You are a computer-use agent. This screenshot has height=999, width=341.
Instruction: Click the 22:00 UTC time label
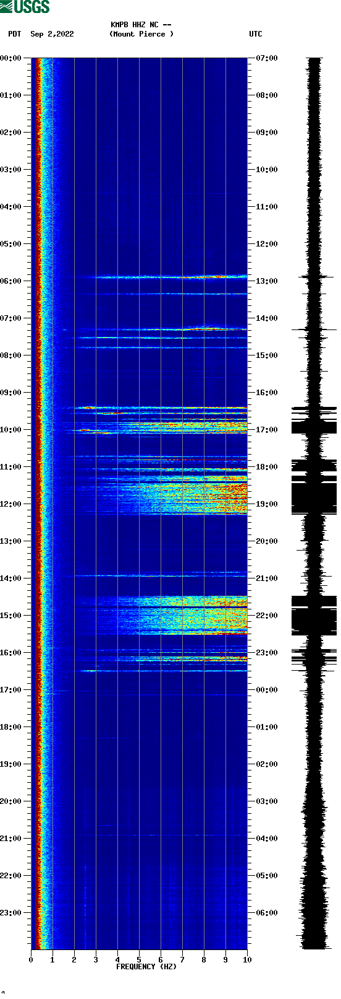pyautogui.click(x=267, y=616)
